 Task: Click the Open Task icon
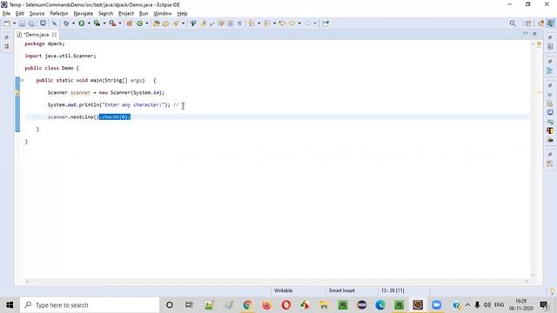click(165, 23)
